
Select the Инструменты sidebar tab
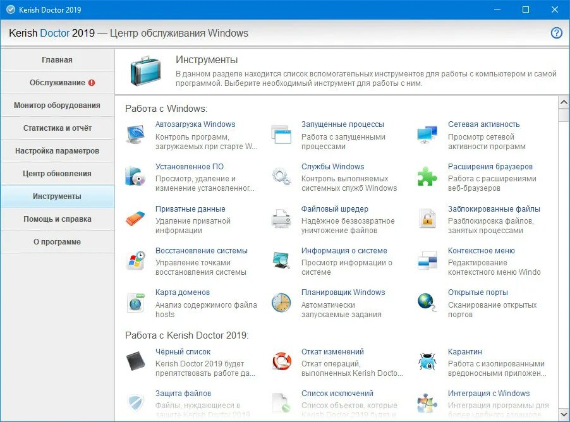pos(57,196)
